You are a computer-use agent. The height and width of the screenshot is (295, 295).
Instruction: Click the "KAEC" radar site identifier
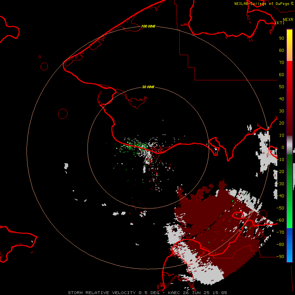tap(174, 293)
